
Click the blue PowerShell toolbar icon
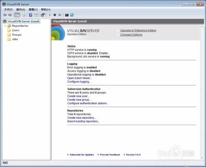(x=72, y=15)
